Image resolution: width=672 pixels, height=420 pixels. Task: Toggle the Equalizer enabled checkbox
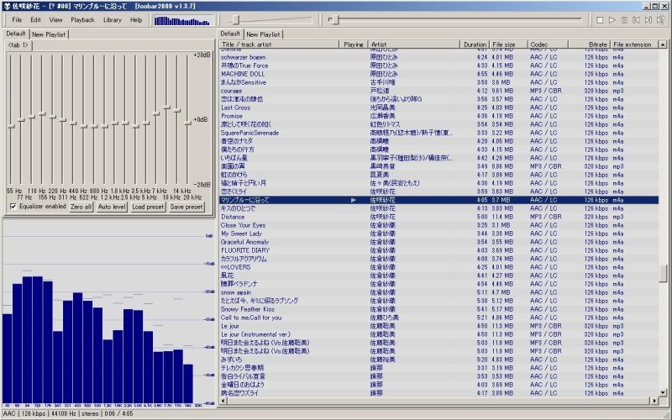coord(13,207)
